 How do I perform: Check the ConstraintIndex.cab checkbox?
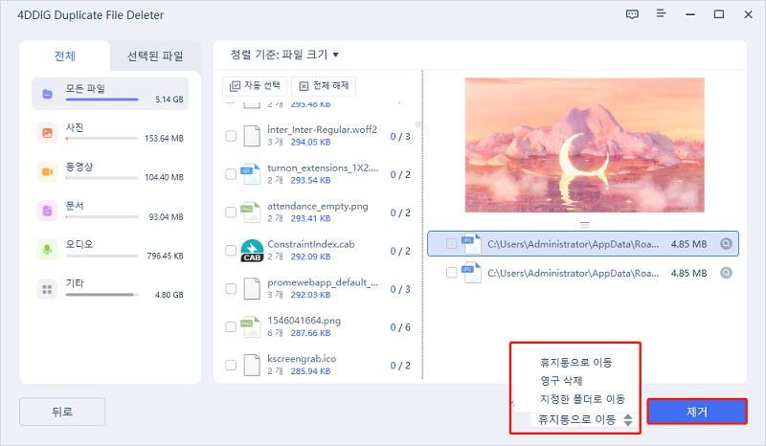[x=231, y=250]
